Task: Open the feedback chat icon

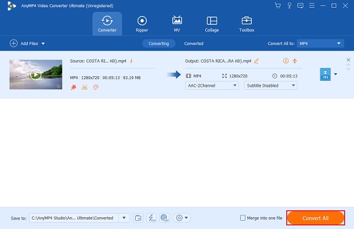Action: 300,5
